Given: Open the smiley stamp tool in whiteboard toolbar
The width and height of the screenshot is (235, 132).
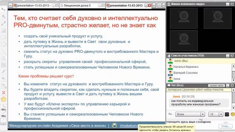Looking at the screenshot, I should (x=4, y=99).
